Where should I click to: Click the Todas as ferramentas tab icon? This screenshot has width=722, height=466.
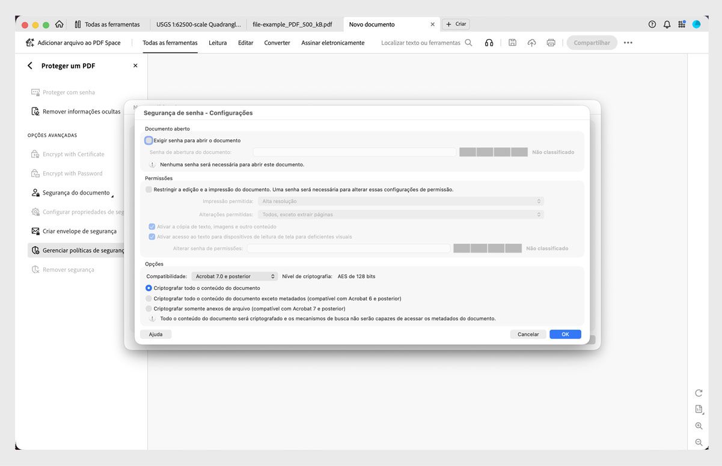click(x=78, y=25)
